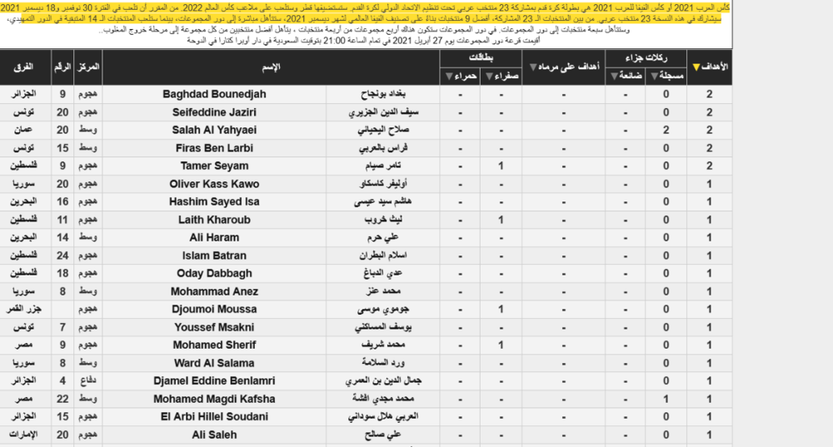Screen dimensions: 833x447
Task: Select scored penalties value 2 for Salah Al Yahyaei
Action: (x=666, y=130)
